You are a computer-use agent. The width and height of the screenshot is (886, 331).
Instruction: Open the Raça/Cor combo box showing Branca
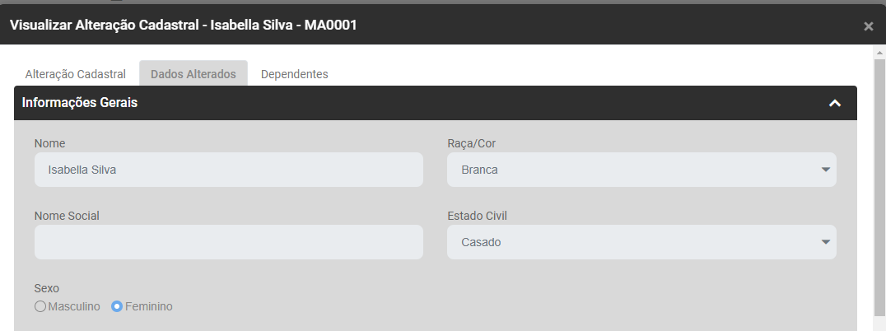tap(634, 170)
